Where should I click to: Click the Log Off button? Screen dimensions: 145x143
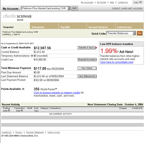pyautogui.click(x=138, y=2)
